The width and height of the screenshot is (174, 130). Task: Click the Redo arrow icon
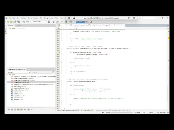tap(27, 22)
